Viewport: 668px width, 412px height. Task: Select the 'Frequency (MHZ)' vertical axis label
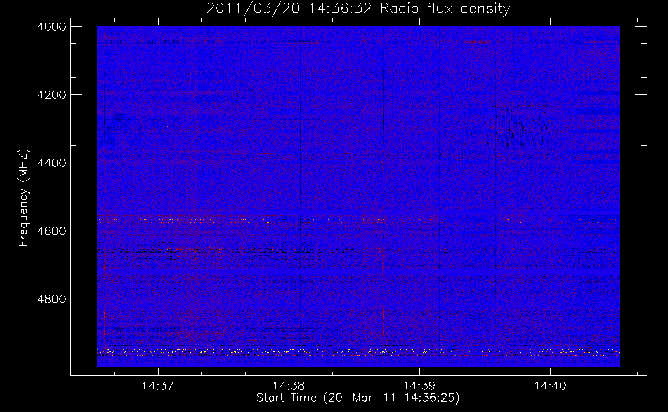[24, 198]
